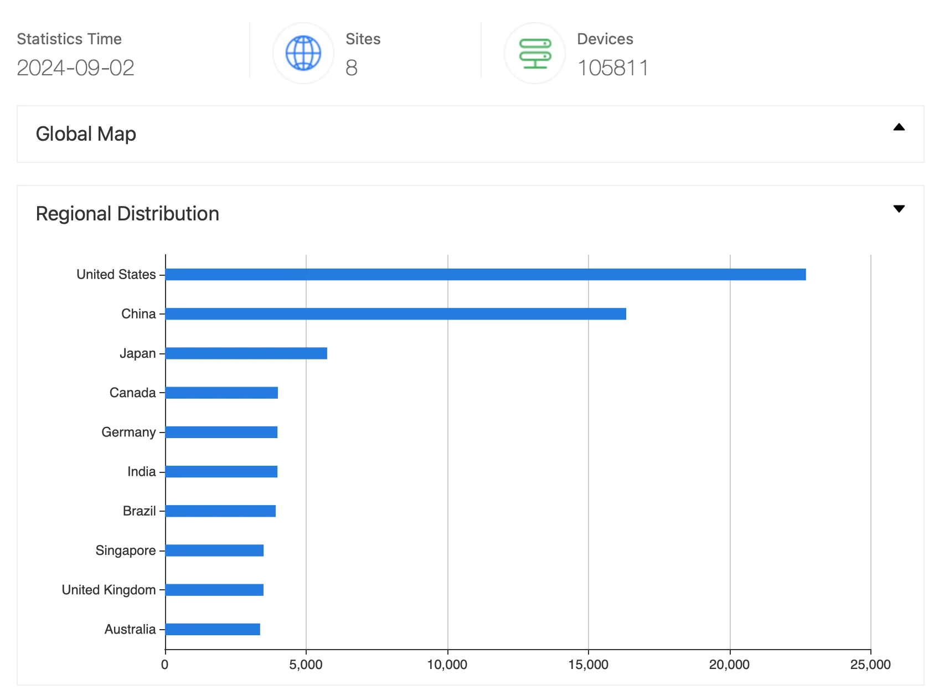939x700 pixels.
Task: Click the green server Devices icon
Action: click(x=535, y=53)
